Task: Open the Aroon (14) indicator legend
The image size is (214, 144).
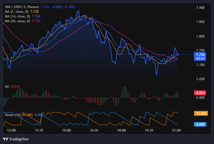Action: 13,115
